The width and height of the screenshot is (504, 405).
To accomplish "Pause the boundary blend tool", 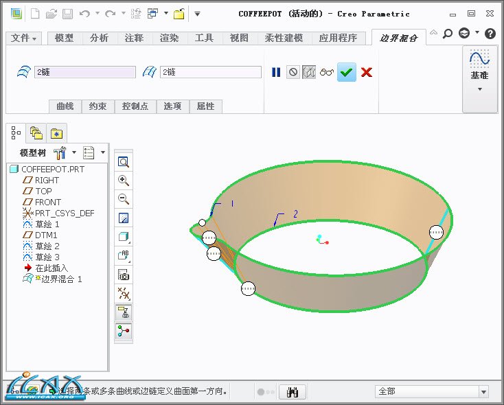I will tap(276, 72).
